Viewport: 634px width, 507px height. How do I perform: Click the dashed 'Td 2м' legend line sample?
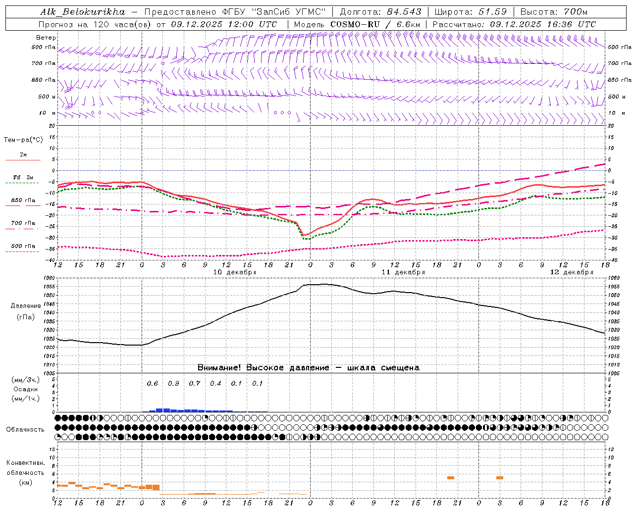pyautogui.click(x=23, y=183)
